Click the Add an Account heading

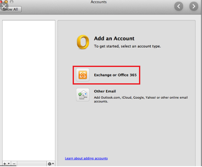click(114, 39)
